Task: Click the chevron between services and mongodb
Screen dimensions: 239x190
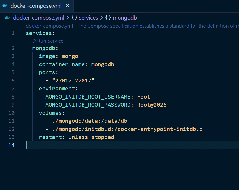Action: (x=101, y=18)
